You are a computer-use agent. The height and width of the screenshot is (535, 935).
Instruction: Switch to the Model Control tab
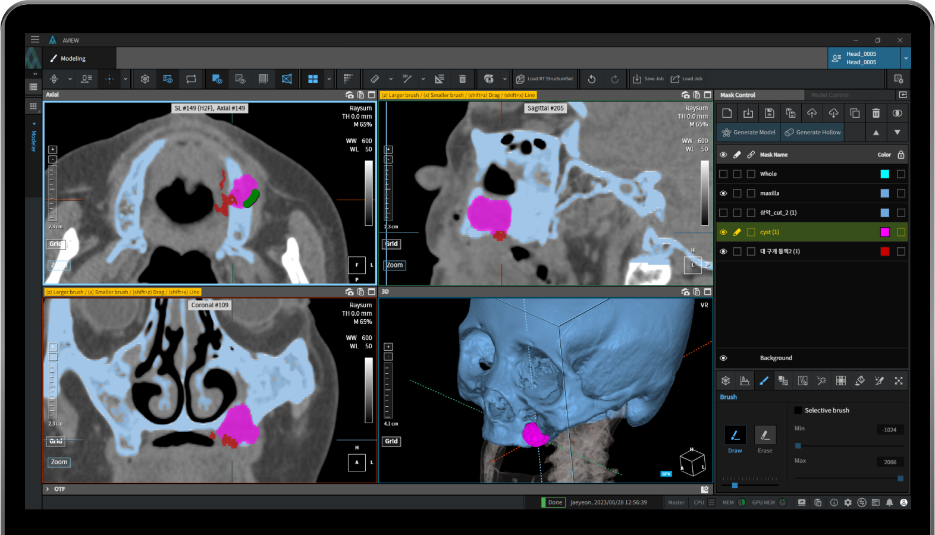[830, 95]
